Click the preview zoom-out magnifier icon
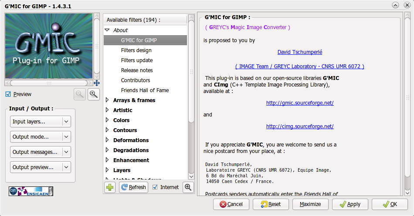This screenshot has height=216, width=414. pyautogui.click(x=80, y=94)
